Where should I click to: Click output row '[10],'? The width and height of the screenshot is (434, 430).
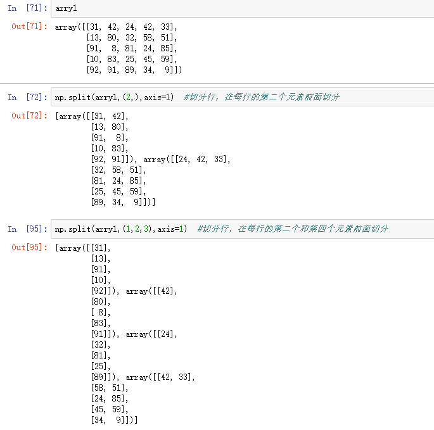(x=101, y=281)
